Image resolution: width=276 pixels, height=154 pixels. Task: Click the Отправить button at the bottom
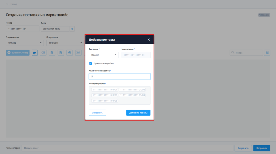pyautogui.click(x=262, y=148)
